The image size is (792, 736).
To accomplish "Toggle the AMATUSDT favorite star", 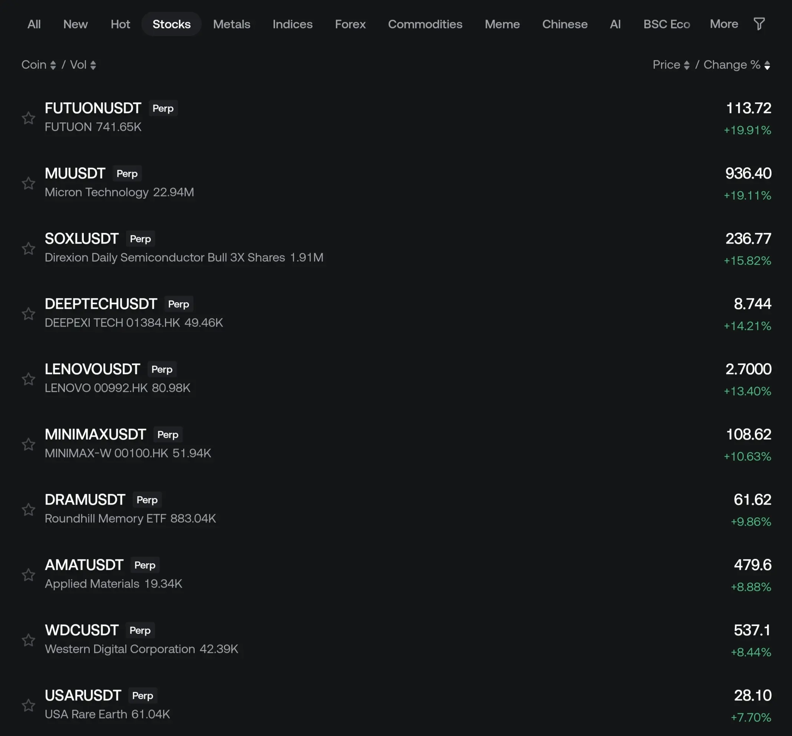I will click(28, 575).
